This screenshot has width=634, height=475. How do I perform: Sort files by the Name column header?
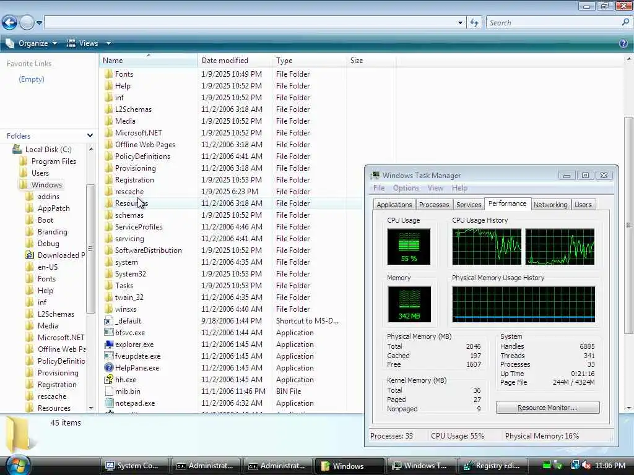(x=149, y=61)
